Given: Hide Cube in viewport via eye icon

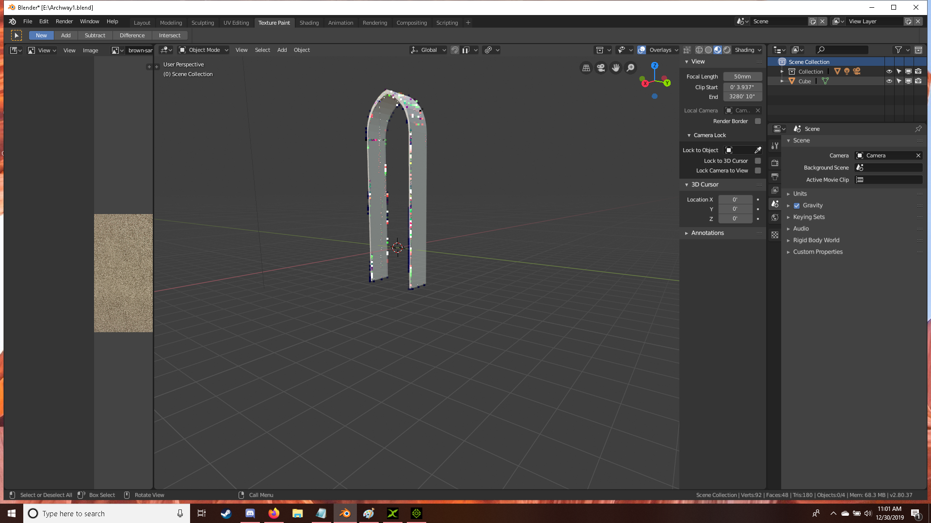Looking at the screenshot, I should (x=889, y=81).
